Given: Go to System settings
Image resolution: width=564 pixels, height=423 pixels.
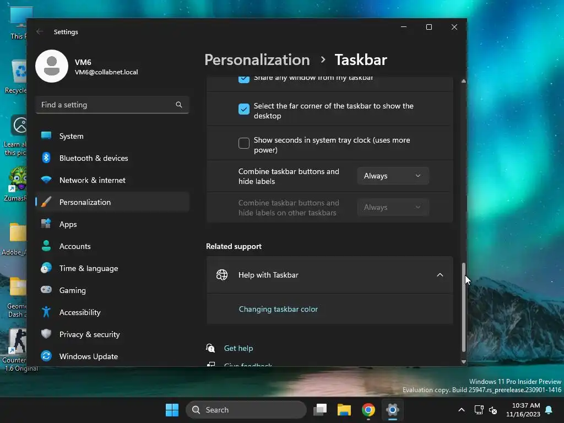Looking at the screenshot, I should pyautogui.click(x=112, y=136).
